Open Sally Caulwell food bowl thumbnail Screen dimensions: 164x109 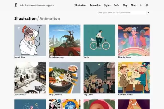65,78
